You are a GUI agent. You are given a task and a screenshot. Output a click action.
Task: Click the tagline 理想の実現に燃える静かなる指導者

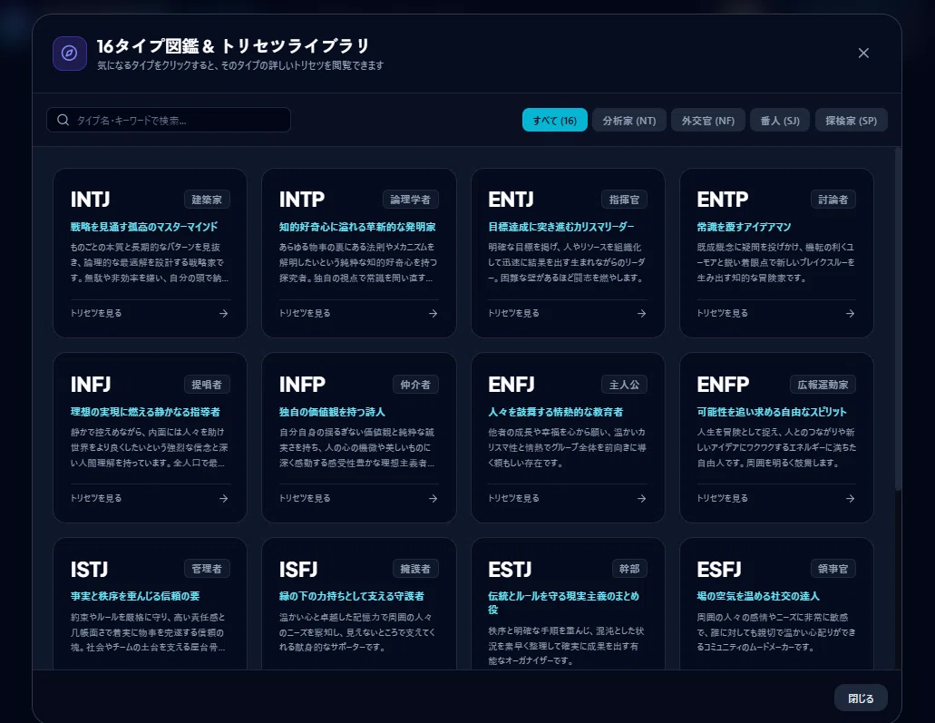pyautogui.click(x=145, y=412)
